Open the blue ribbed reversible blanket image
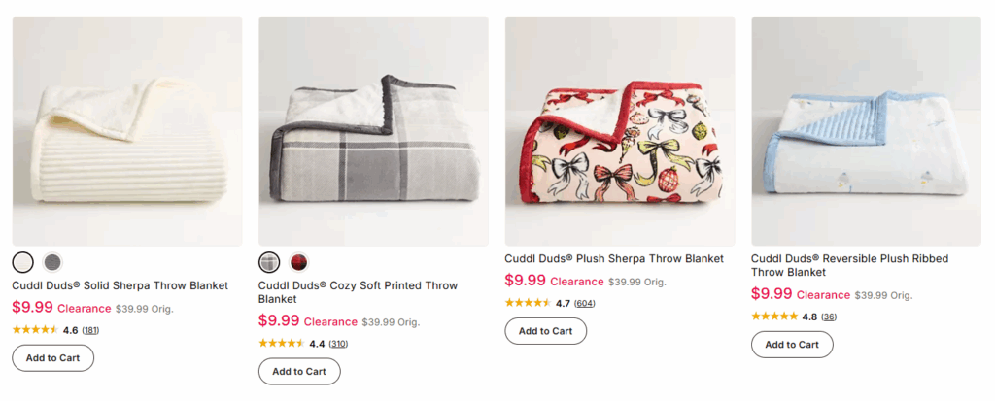Image resolution: width=995 pixels, height=401 pixels. click(866, 131)
